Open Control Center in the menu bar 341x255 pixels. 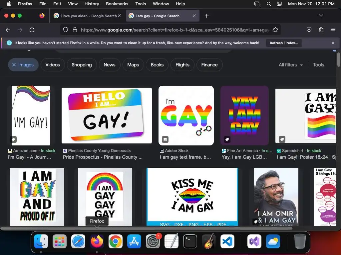click(280, 4)
